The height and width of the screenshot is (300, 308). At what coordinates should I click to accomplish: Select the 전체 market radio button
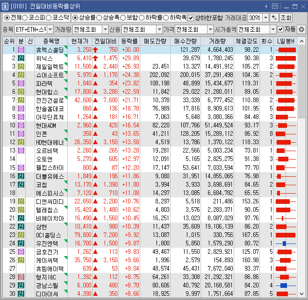[7, 18]
